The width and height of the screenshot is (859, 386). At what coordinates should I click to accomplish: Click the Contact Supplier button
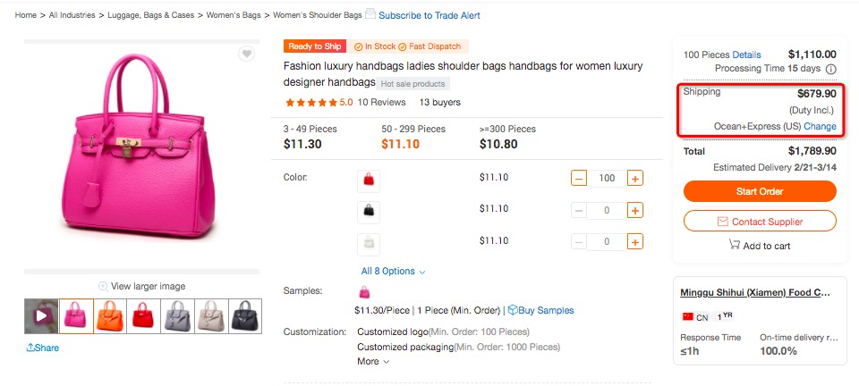pos(760,221)
